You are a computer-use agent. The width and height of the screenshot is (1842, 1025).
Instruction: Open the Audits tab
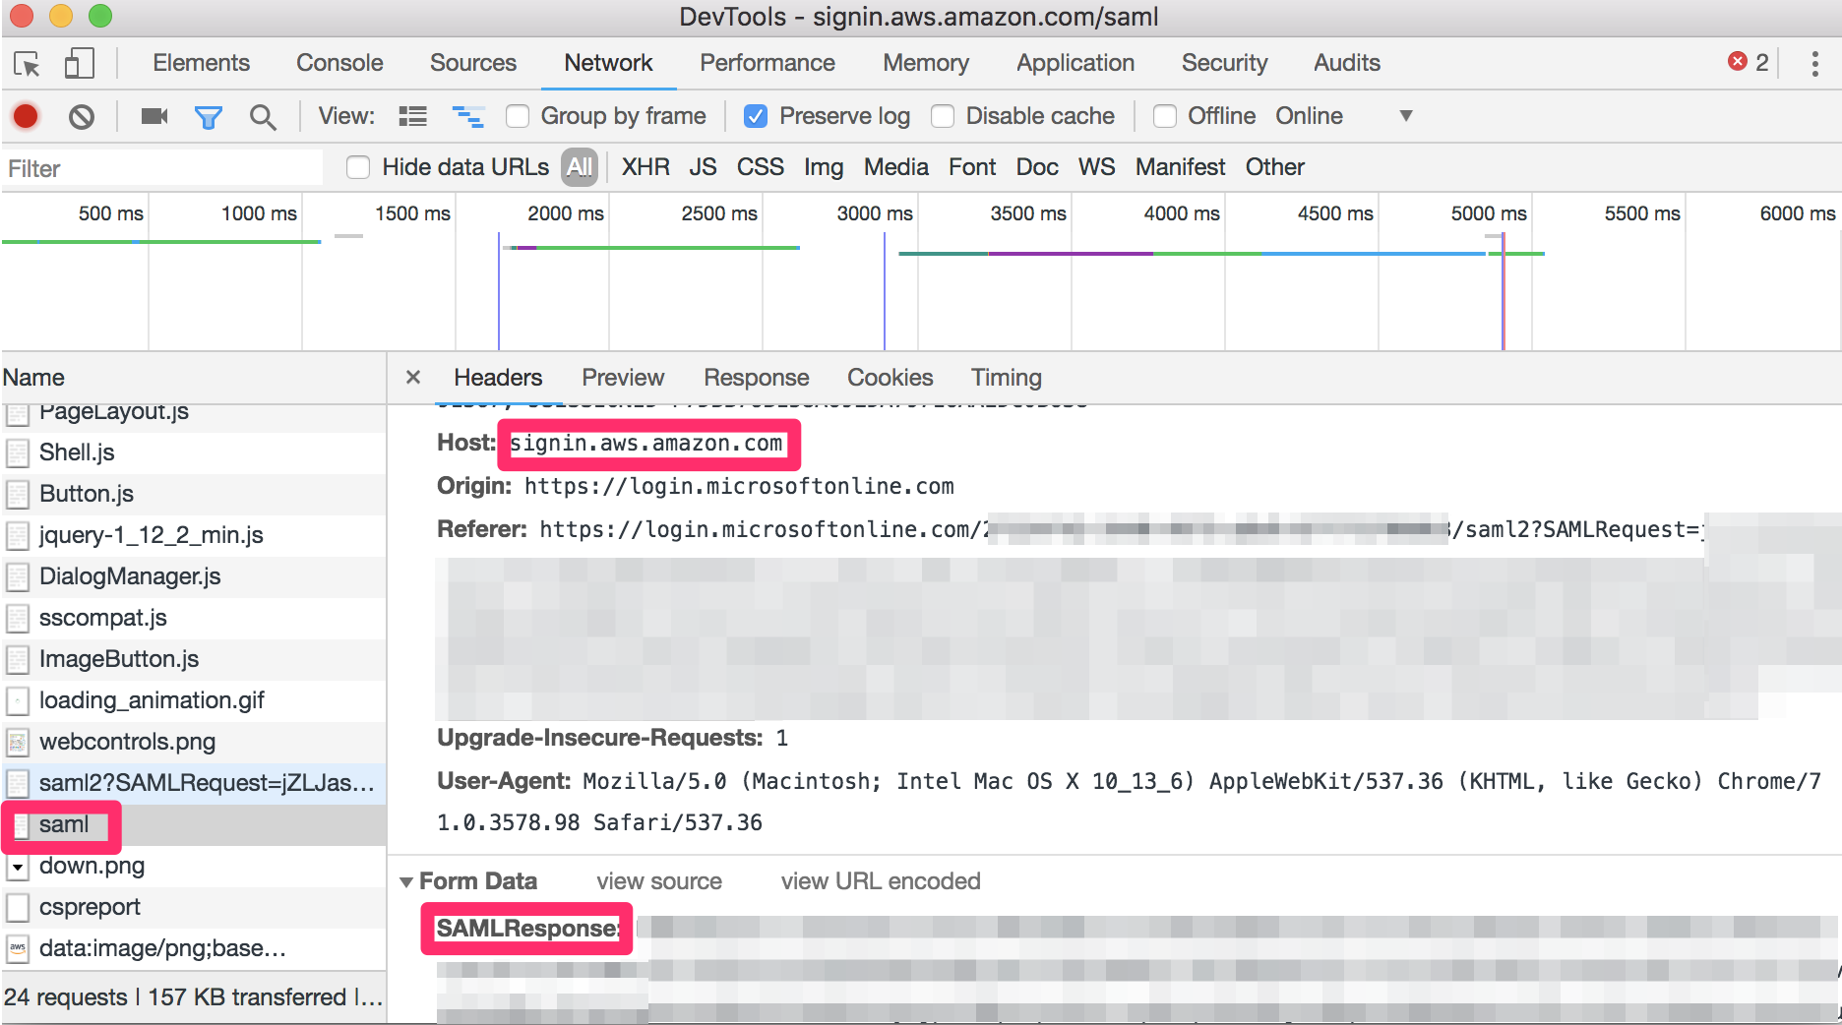coord(1347,63)
